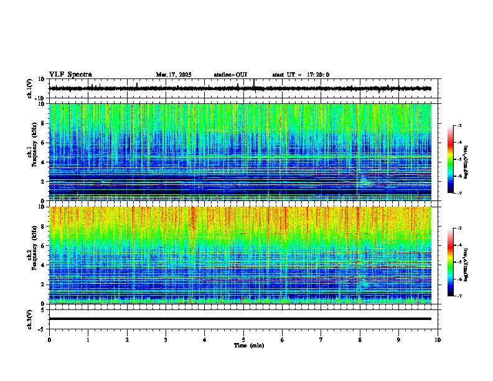Image resolution: width=493 pixels, height=381 pixels.
Task: Click the "-3" tick on ch.2 color bar
Action: click(459, 228)
